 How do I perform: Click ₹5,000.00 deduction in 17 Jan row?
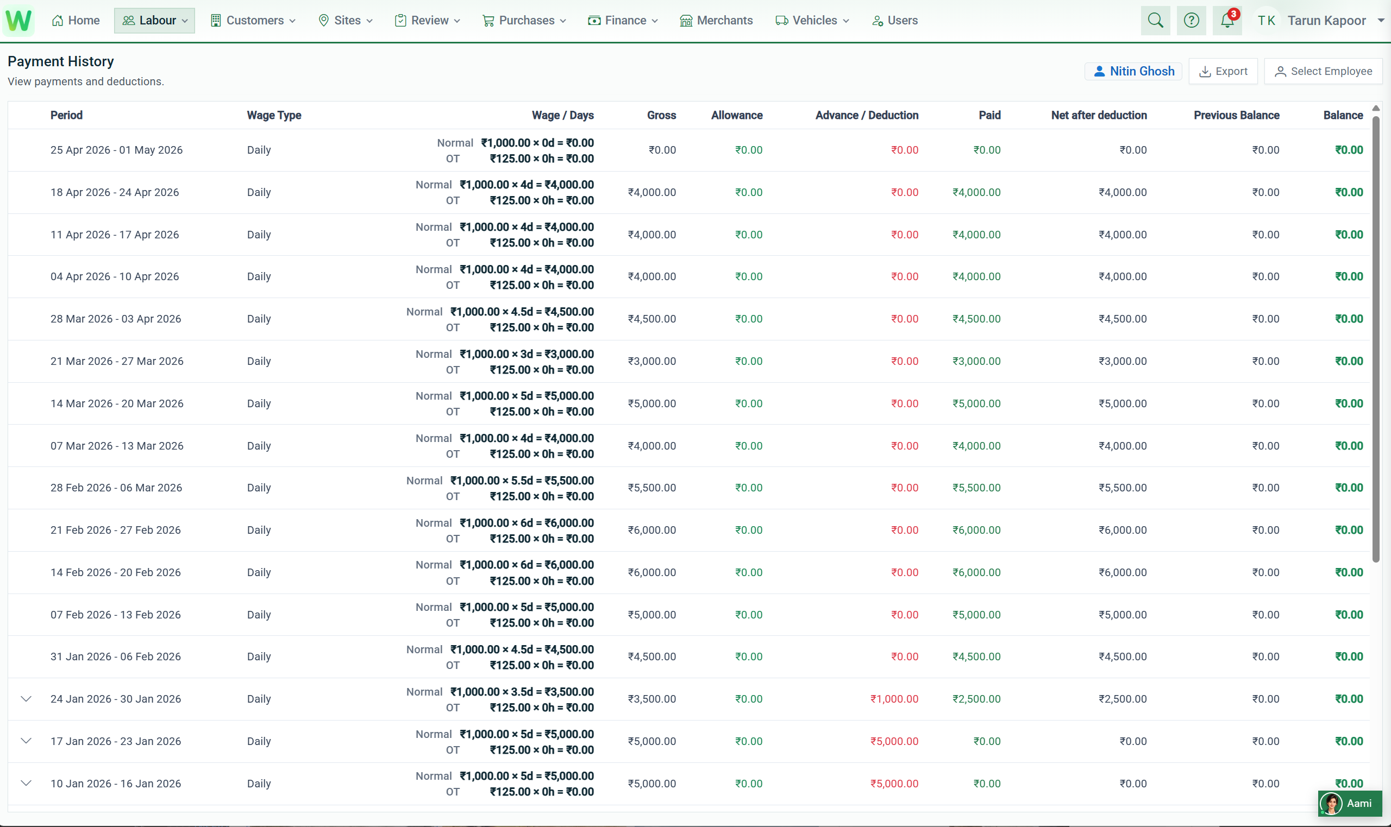(894, 741)
